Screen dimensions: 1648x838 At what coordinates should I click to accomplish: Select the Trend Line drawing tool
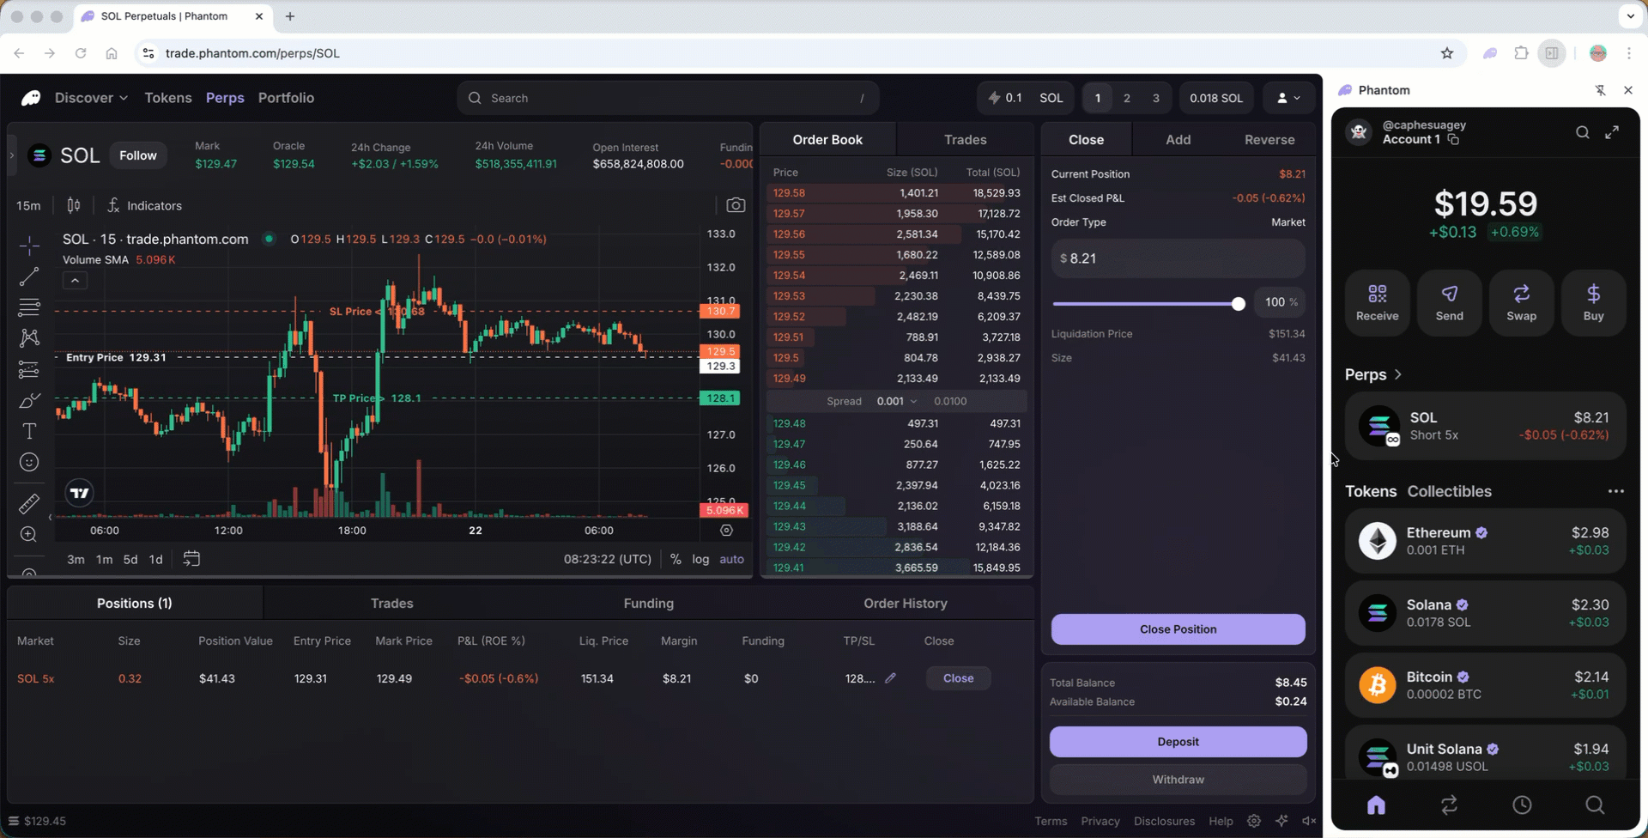(x=28, y=276)
